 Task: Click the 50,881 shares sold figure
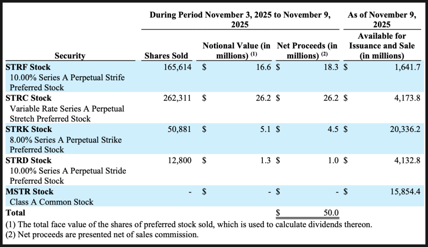pos(179,129)
